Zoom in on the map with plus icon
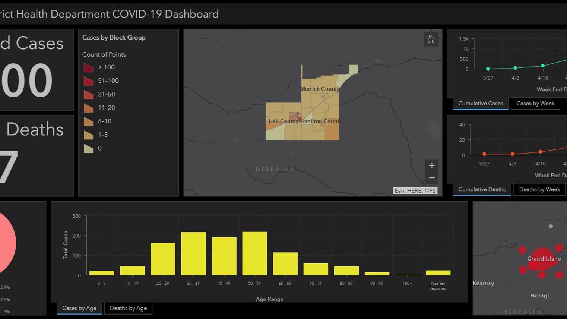Screen dimensions: 567x319 pyautogui.click(x=431, y=165)
